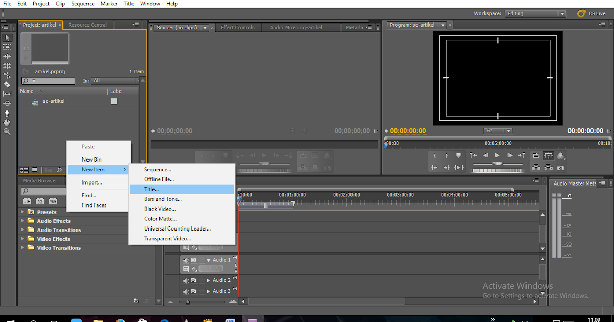Select the Zoom magnifier tool
This screenshot has height=322, width=614.
7,132
